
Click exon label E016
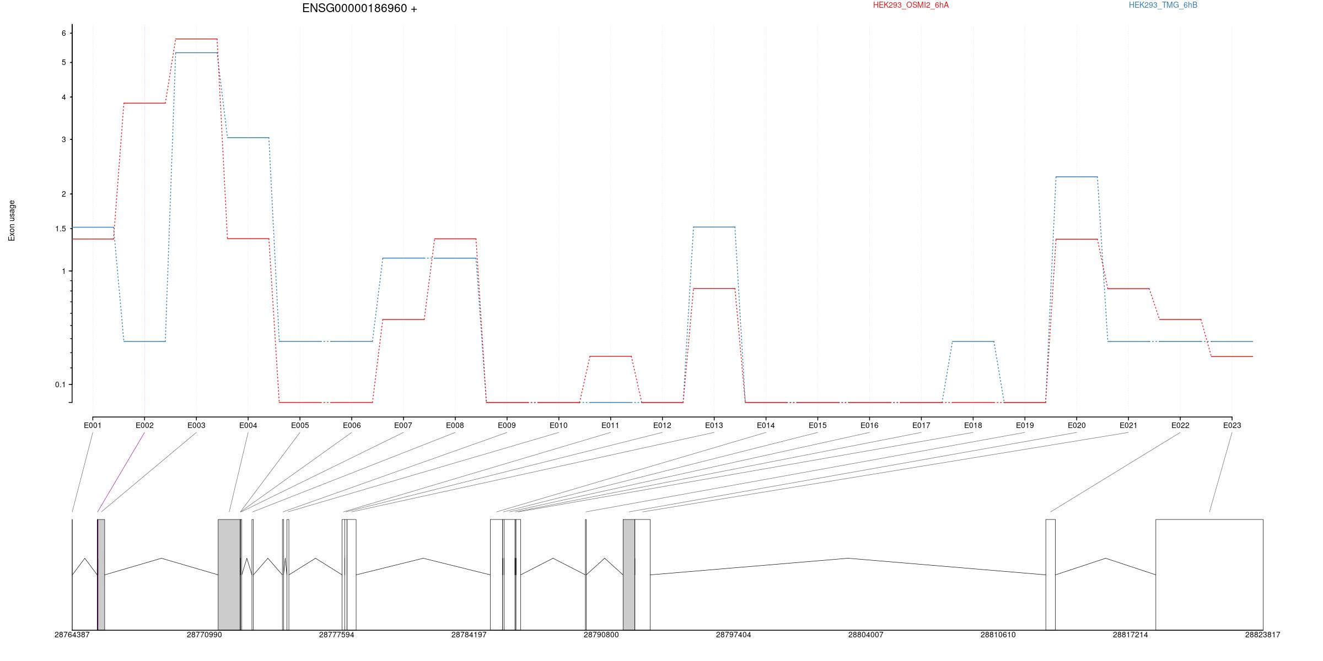(x=869, y=425)
